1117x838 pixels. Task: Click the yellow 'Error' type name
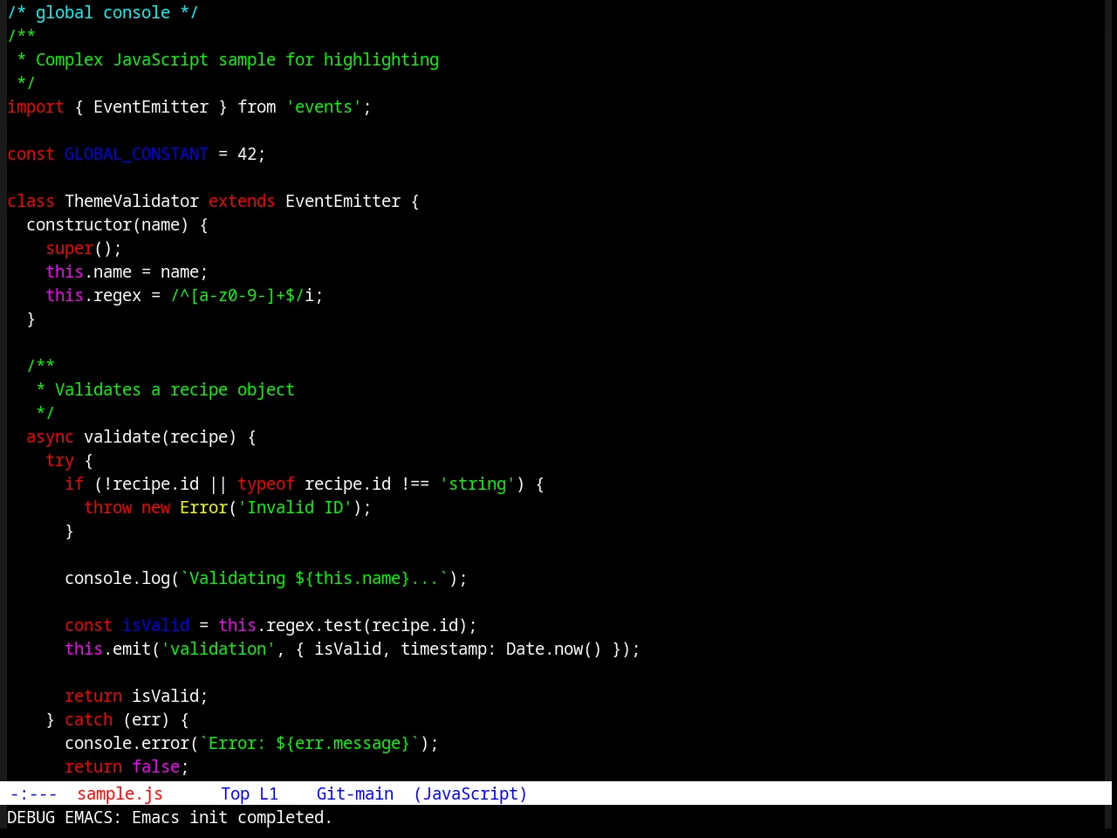(203, 507)
